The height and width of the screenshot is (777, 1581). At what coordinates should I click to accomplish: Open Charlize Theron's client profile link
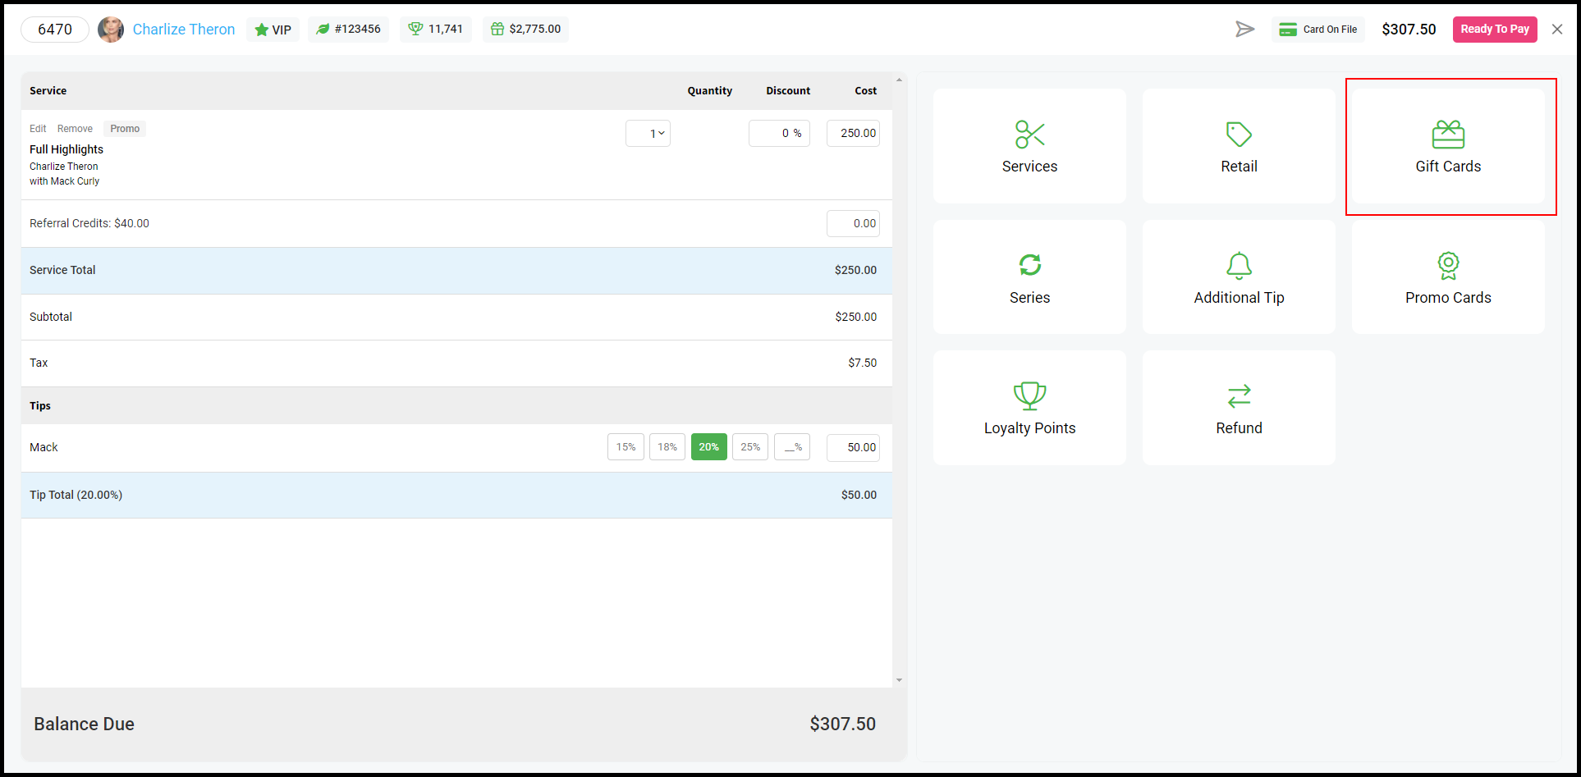(x=184, y=30)
